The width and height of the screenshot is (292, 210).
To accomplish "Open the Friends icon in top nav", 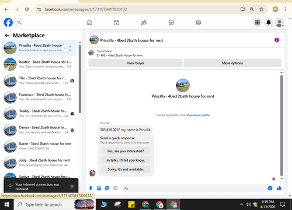I will coord(144,23).
